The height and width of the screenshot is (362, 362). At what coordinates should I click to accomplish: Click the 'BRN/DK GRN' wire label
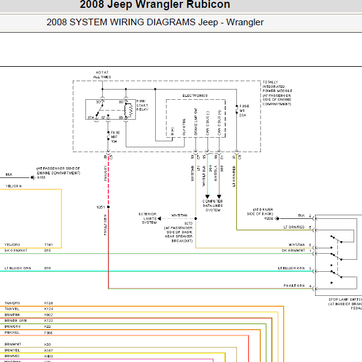tap(16, 321)
